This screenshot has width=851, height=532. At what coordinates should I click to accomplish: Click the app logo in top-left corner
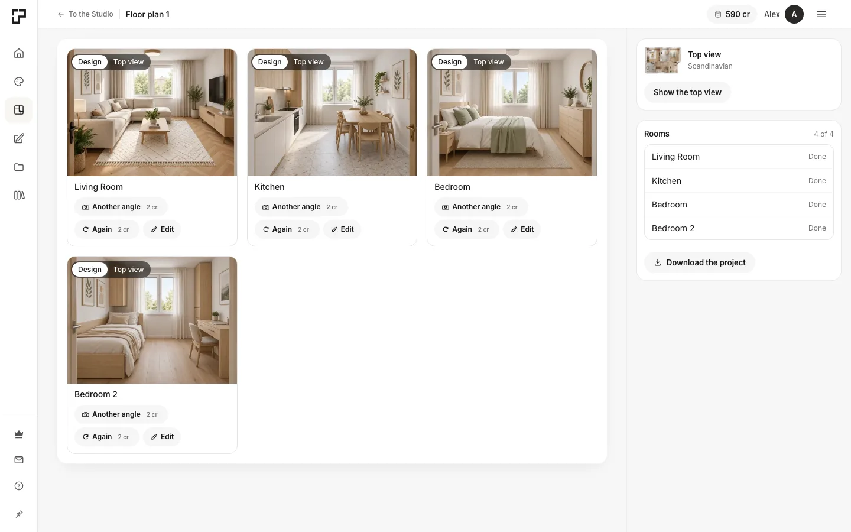click(19, 16)
